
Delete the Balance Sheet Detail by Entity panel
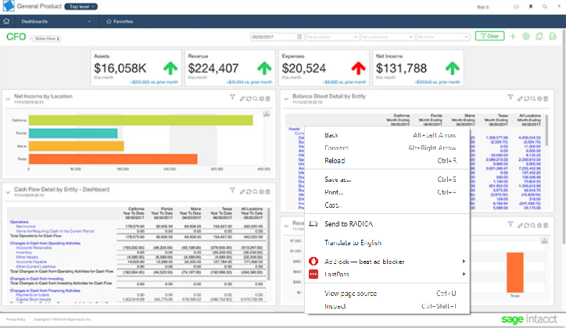(x=546, y=98)
